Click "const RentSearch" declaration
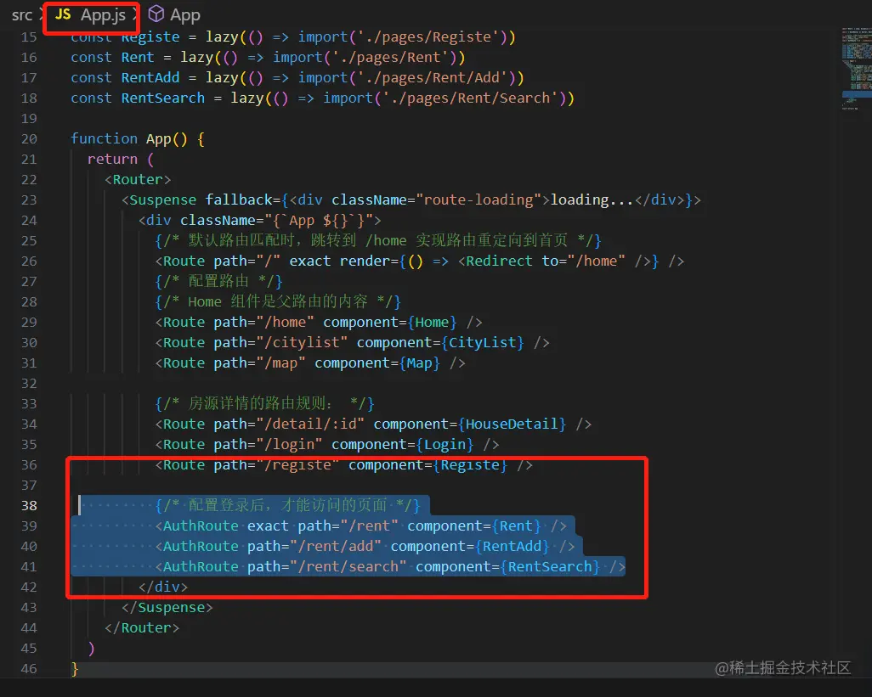 pos(138,98)
